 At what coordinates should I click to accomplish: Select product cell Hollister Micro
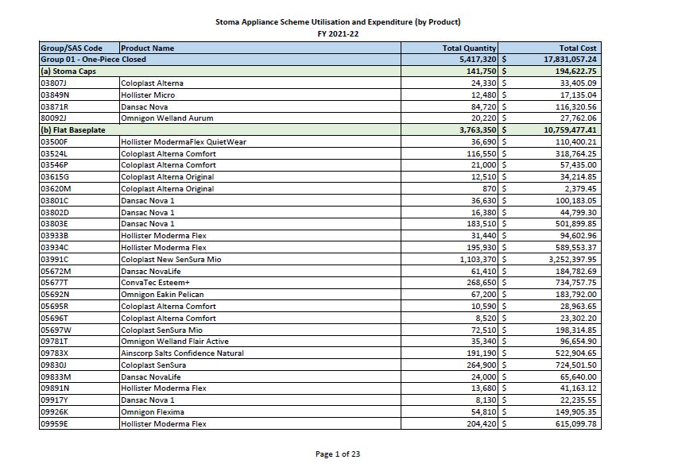(x=260, y=95)
